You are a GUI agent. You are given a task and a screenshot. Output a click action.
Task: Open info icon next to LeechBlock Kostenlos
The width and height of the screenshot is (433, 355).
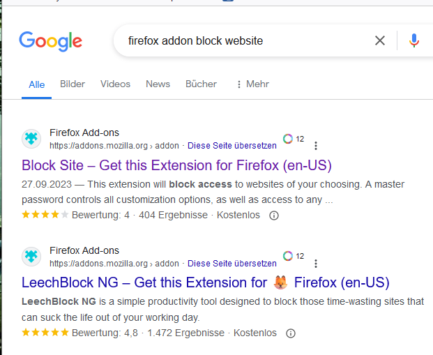[291, 333]
